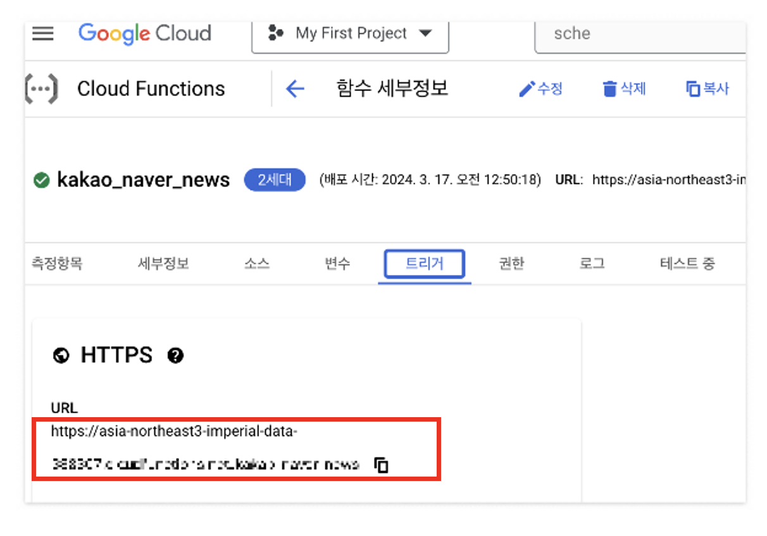This screenshot has height=536, width=767.
Task: Switch to the 테스트 중 tab
Action: point(687,264)
